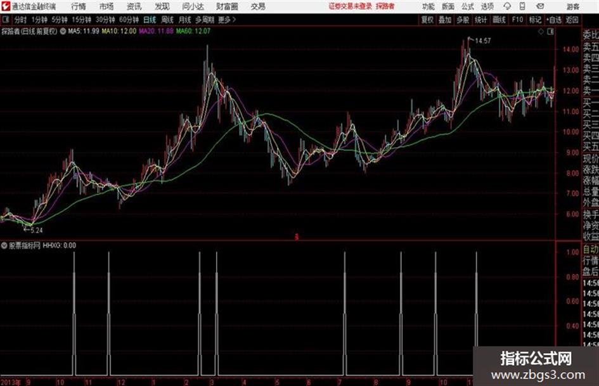The image size is (599, 386).
Task: Add stock via 自选 button
Action: [554, 20]
